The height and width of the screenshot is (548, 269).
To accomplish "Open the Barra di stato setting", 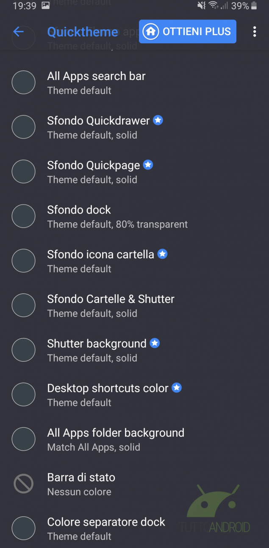I will (x=81, y=484).
